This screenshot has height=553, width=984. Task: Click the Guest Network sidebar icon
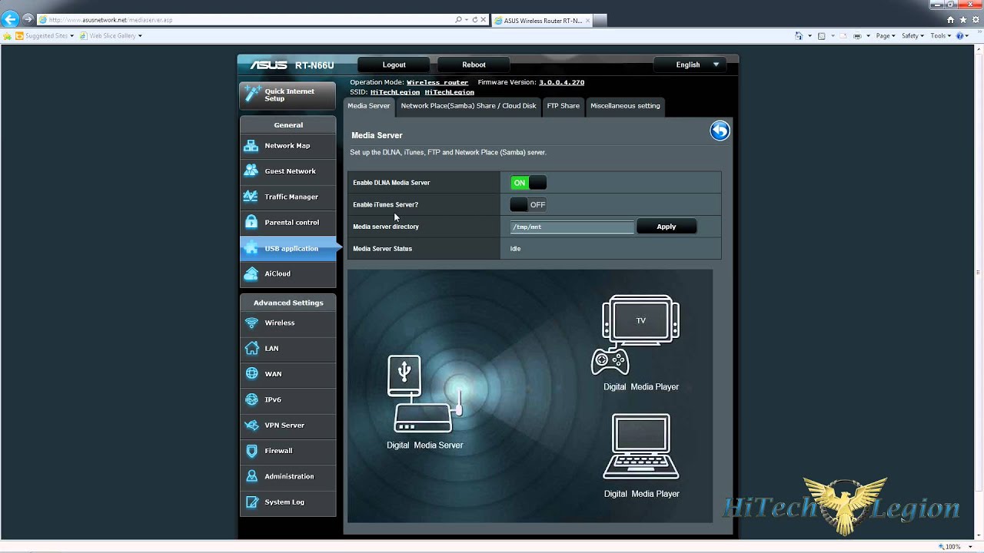pos(251,171)
